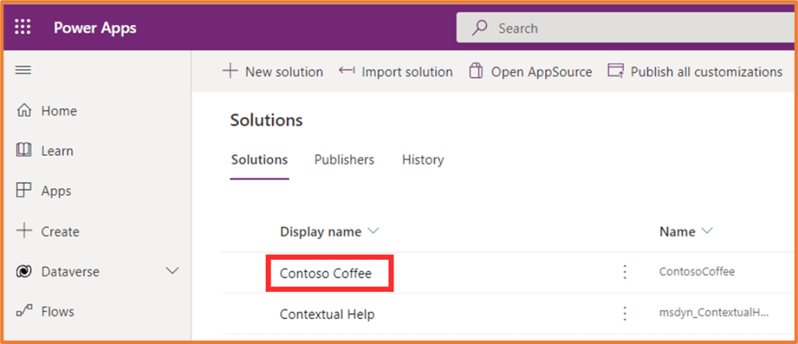Open more options for Contoso Coffee

624,272
